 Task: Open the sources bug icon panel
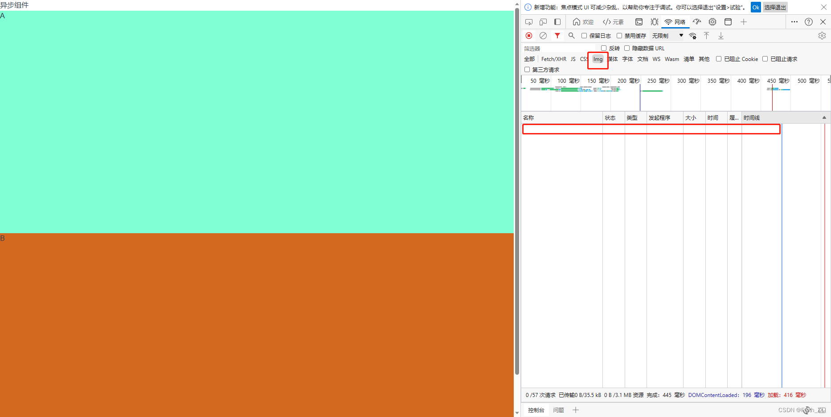[654, 22]
